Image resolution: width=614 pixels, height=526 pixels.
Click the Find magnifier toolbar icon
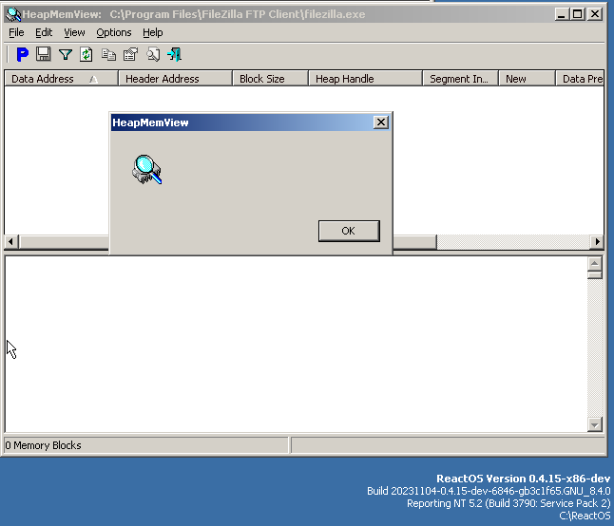(153, 55)
